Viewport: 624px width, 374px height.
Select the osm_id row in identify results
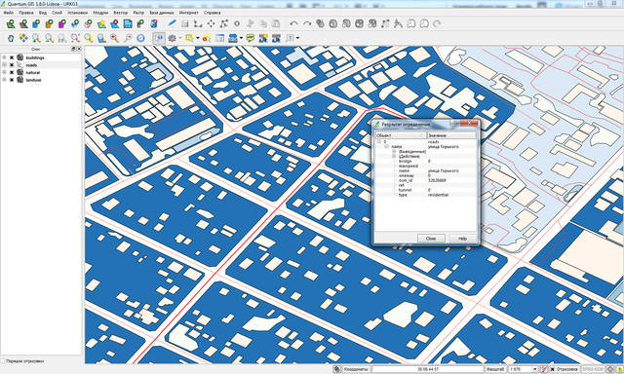pos(425,180)
